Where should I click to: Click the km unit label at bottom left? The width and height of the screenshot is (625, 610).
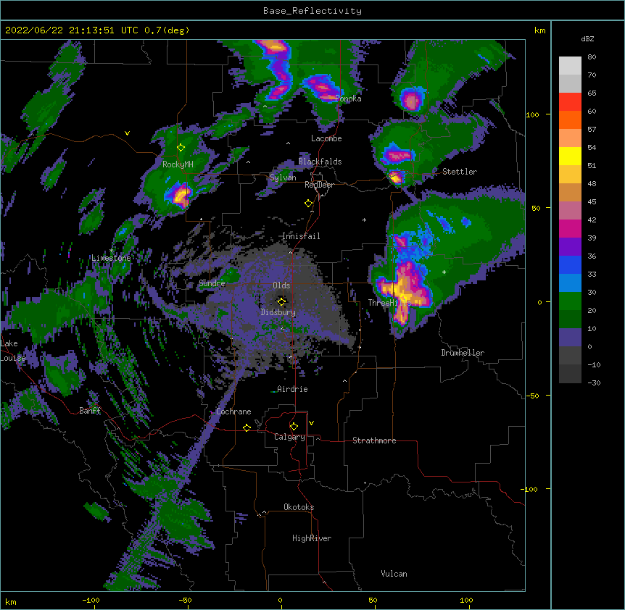point(11,602)
